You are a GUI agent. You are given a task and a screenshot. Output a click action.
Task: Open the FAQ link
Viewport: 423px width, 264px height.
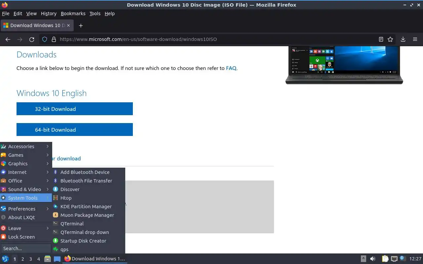(231, 68)
